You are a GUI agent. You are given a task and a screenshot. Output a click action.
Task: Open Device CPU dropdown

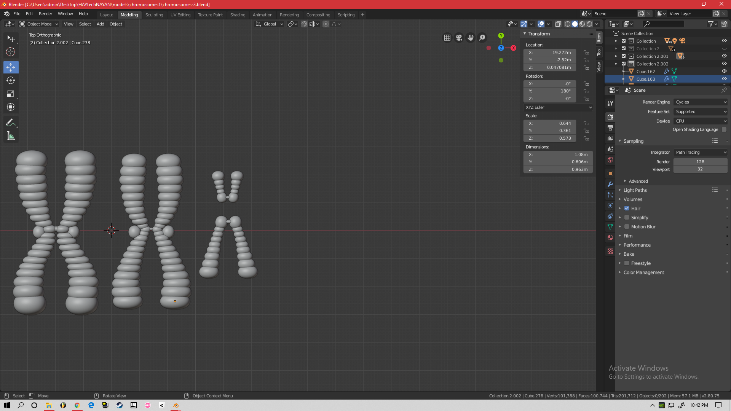click(x=701, y=121)
